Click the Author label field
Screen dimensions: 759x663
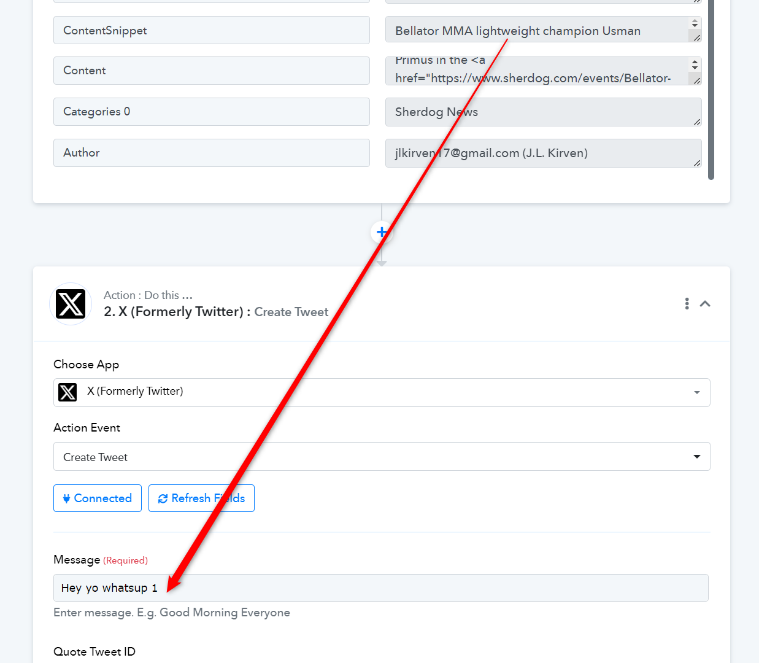click(211, 153)
